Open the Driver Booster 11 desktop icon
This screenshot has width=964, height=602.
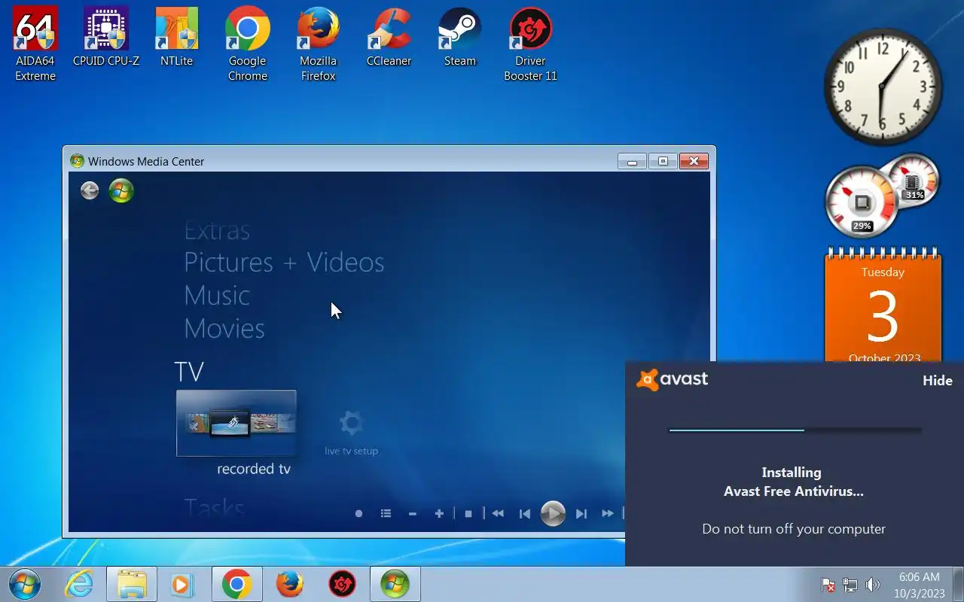tap(531, 45)
